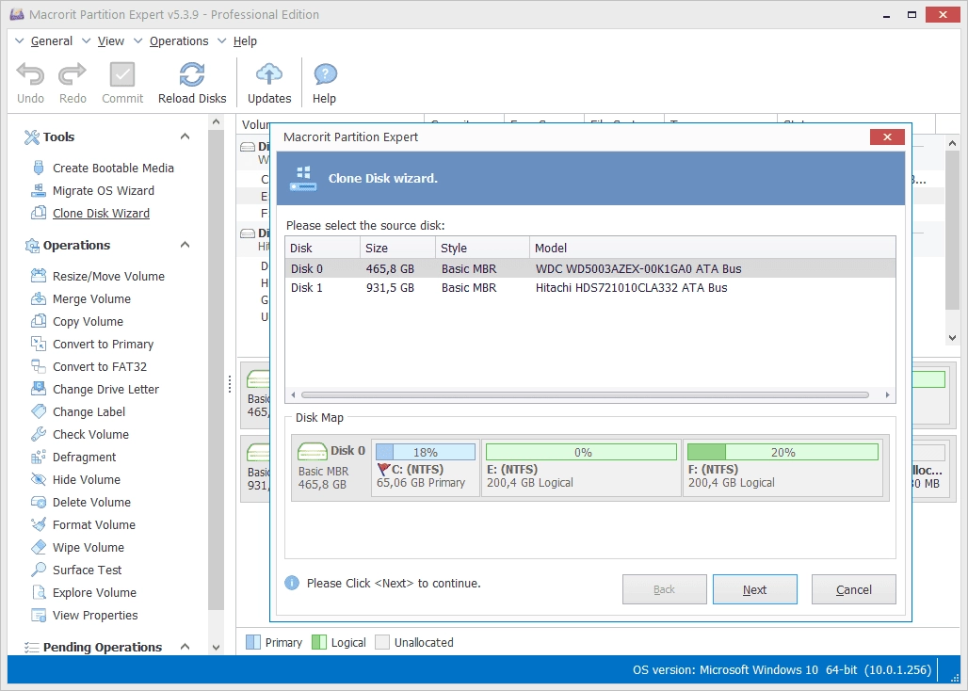Click the Create Bootable Media icon
Screen dimensions: 968x691
click(x=39, y=168)
